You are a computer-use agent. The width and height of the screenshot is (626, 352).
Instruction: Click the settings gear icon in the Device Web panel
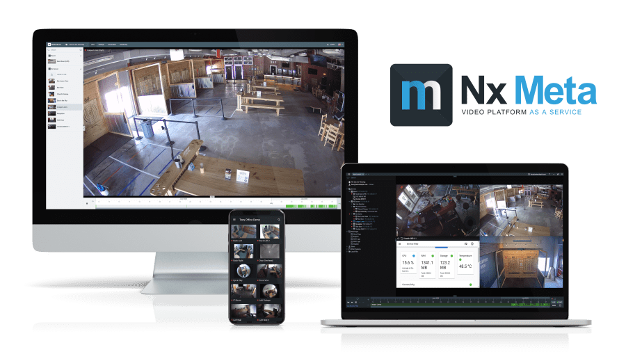tap(472, 244)
